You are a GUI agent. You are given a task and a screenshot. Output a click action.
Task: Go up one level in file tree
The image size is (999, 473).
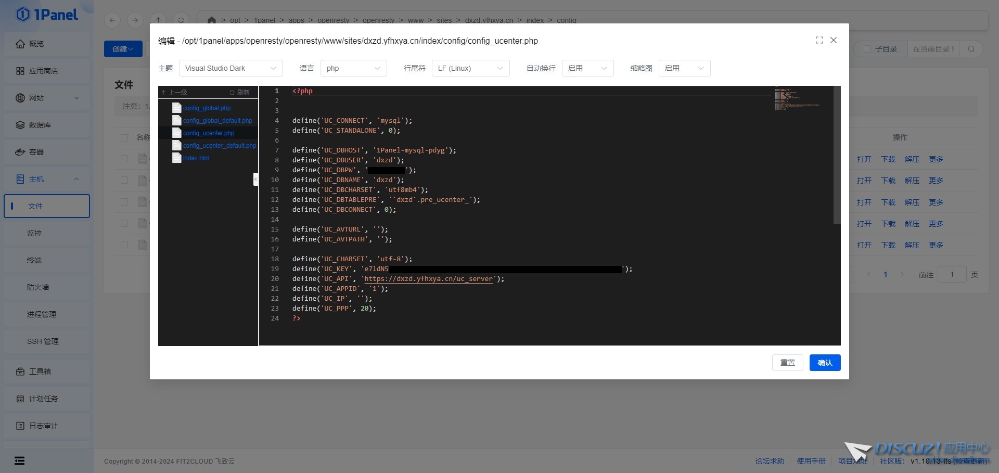pos(174,92)
